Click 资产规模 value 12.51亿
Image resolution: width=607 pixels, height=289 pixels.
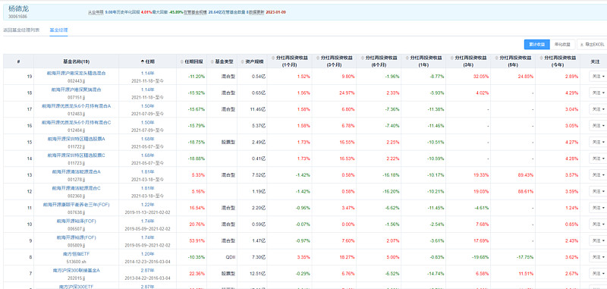(258, 274)
